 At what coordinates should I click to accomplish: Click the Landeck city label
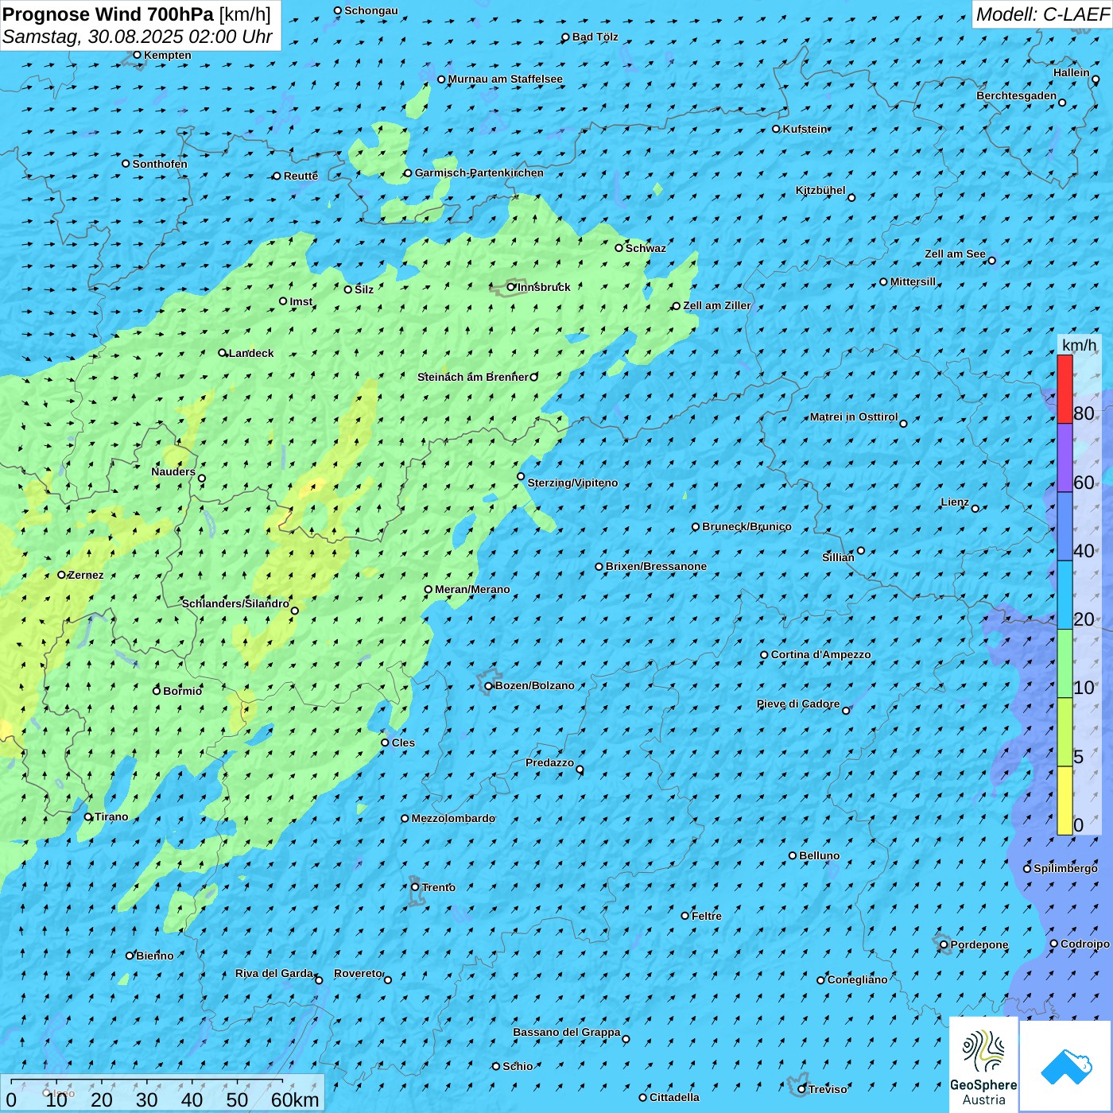251,353
